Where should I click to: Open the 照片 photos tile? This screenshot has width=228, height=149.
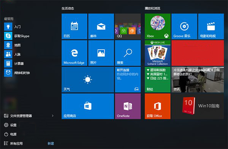(x=101, y=53)
